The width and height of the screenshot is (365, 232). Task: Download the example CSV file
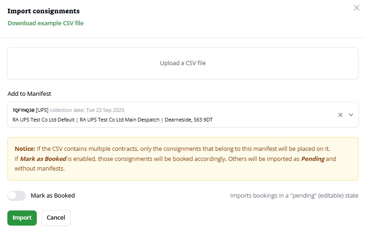[46, 23]
